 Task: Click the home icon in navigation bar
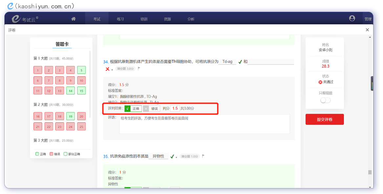pos(74,19)
